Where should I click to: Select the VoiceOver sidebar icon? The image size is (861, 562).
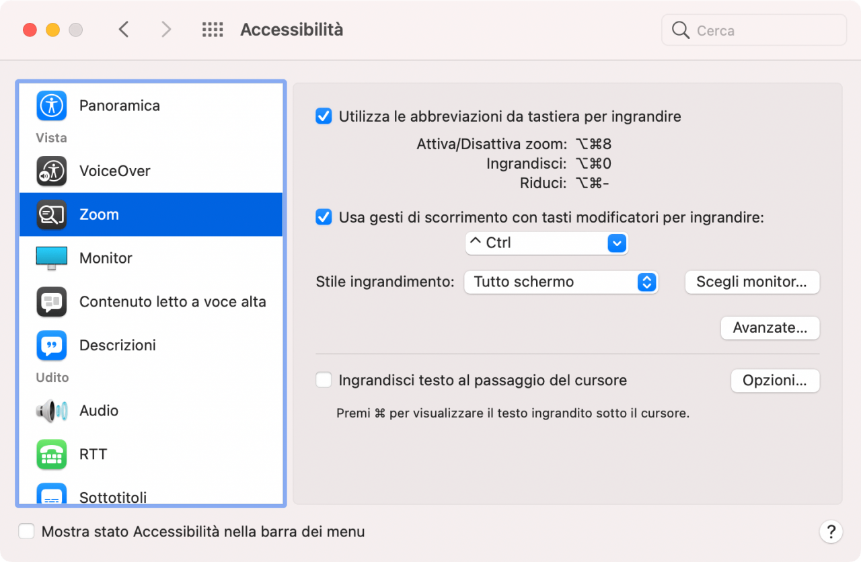[x=51, y=171]
